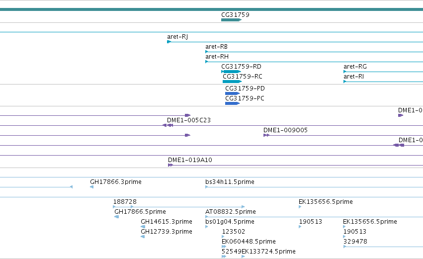The image size is (423, 259).
Task: Click the CG31759-PD protein label
Action: [x=245, y=88]
